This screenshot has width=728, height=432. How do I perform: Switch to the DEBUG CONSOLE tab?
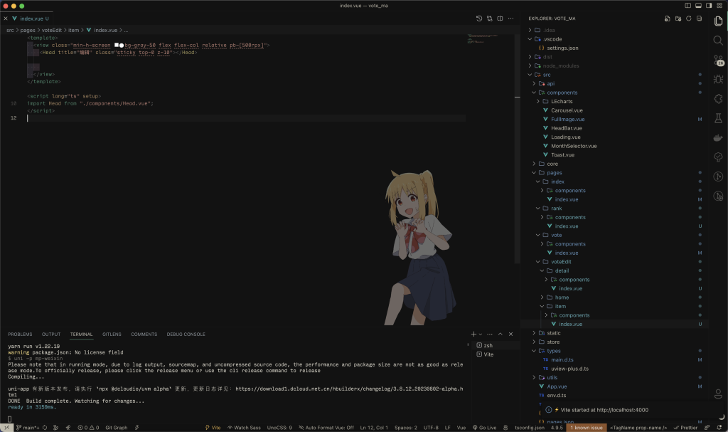pos(186,334)
